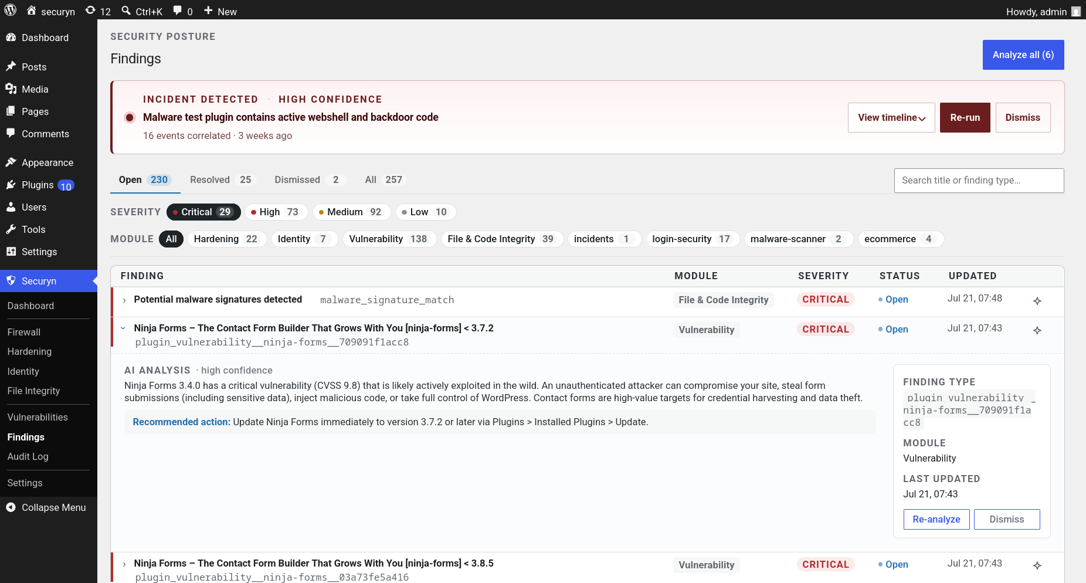Switch to the Open 230 tab
The image size is (1086, 583).
click(145, 179)
